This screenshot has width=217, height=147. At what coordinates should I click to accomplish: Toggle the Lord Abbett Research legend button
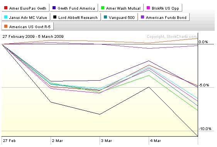tap(76, 17)
